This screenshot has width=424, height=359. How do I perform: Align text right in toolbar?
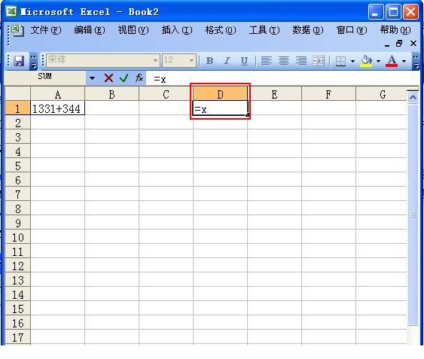click(x=301, y=60)
